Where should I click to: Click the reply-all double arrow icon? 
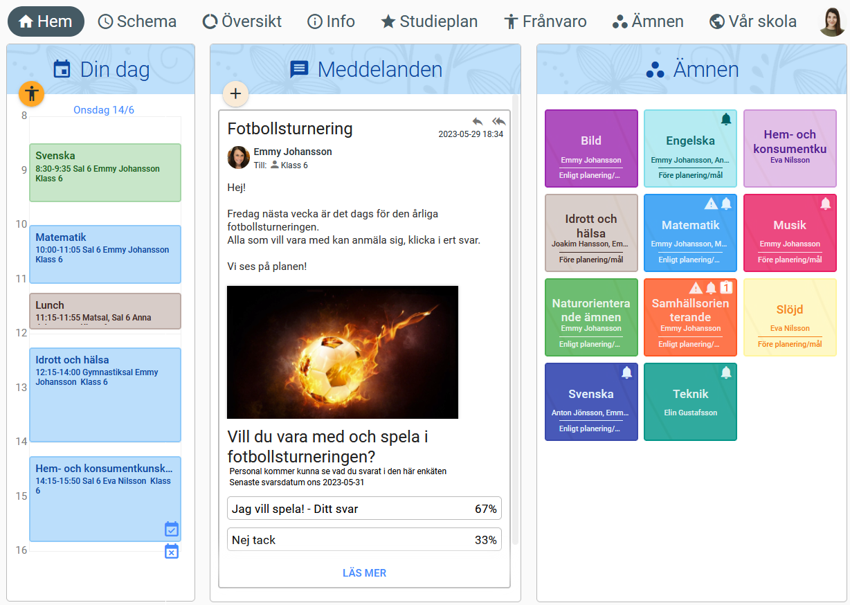pyautogui.click(x=498, y=121)
